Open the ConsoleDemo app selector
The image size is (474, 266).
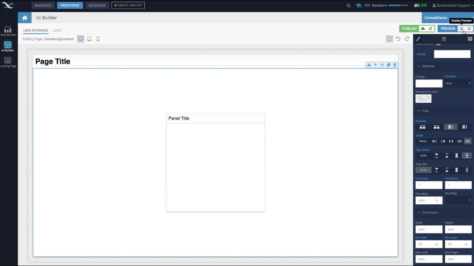click(448, 18)
